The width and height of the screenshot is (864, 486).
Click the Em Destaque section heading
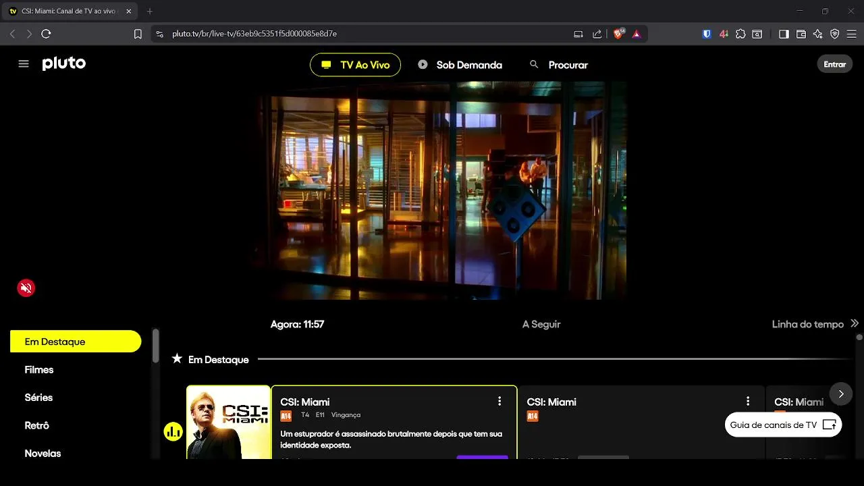click(218, 360)
